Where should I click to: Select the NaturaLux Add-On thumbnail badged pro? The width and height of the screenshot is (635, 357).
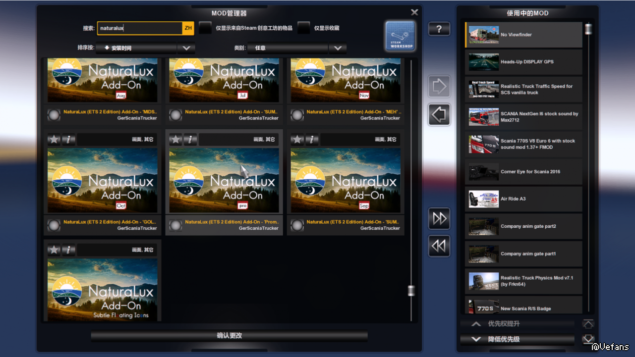coord(224,180)
